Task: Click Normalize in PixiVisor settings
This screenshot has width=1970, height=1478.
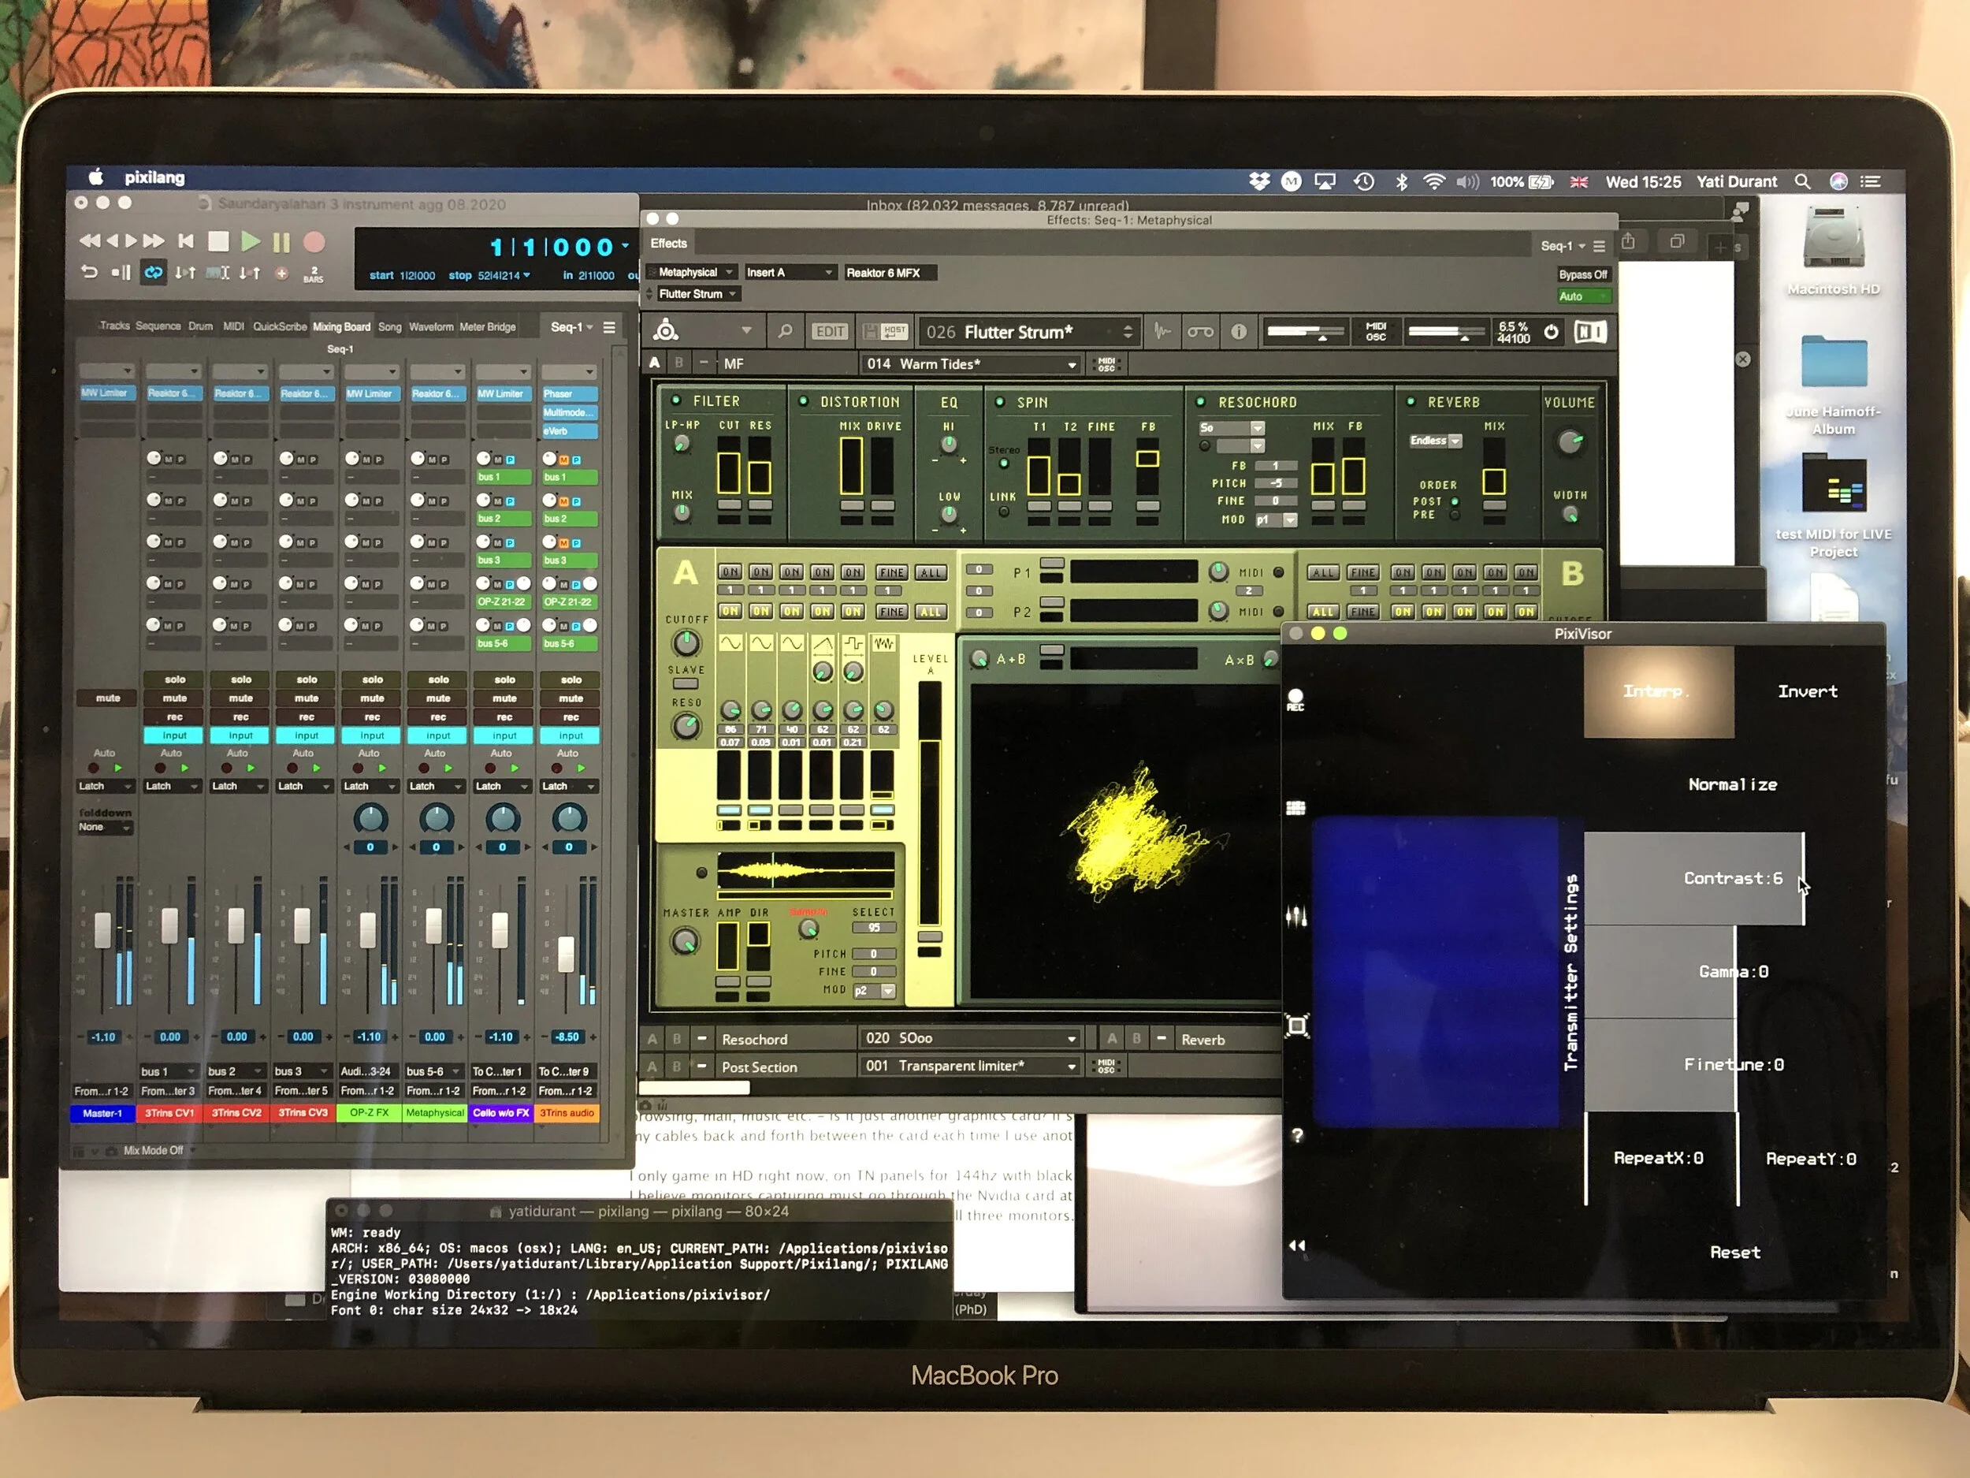Action: click(1731, 784)
